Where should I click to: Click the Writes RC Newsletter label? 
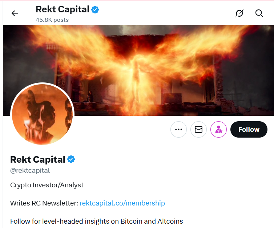[x=44, y=203]
